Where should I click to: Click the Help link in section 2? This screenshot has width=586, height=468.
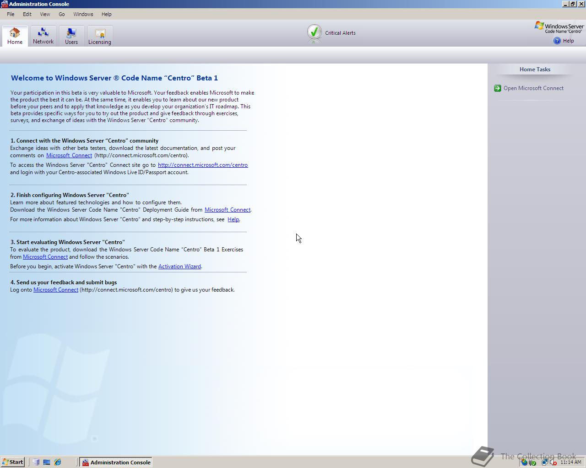pos(233,219)
